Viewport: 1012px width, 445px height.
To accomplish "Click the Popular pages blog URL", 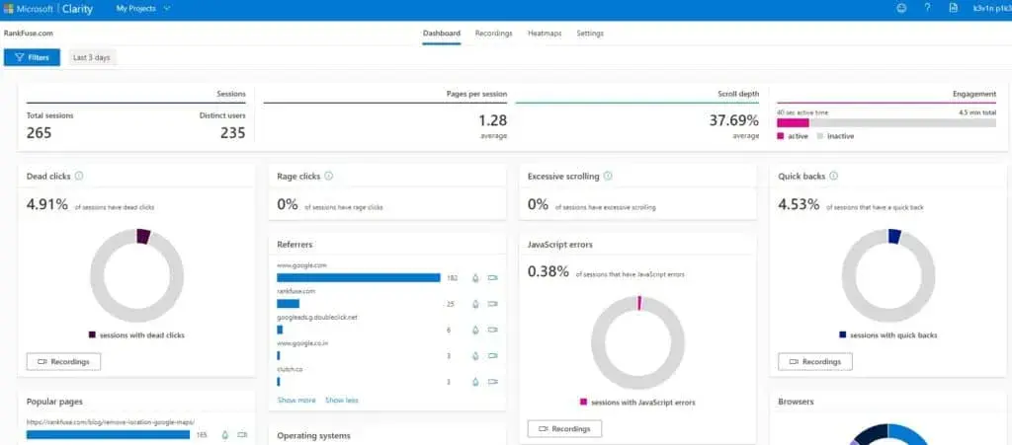I will tap(111, 422).
